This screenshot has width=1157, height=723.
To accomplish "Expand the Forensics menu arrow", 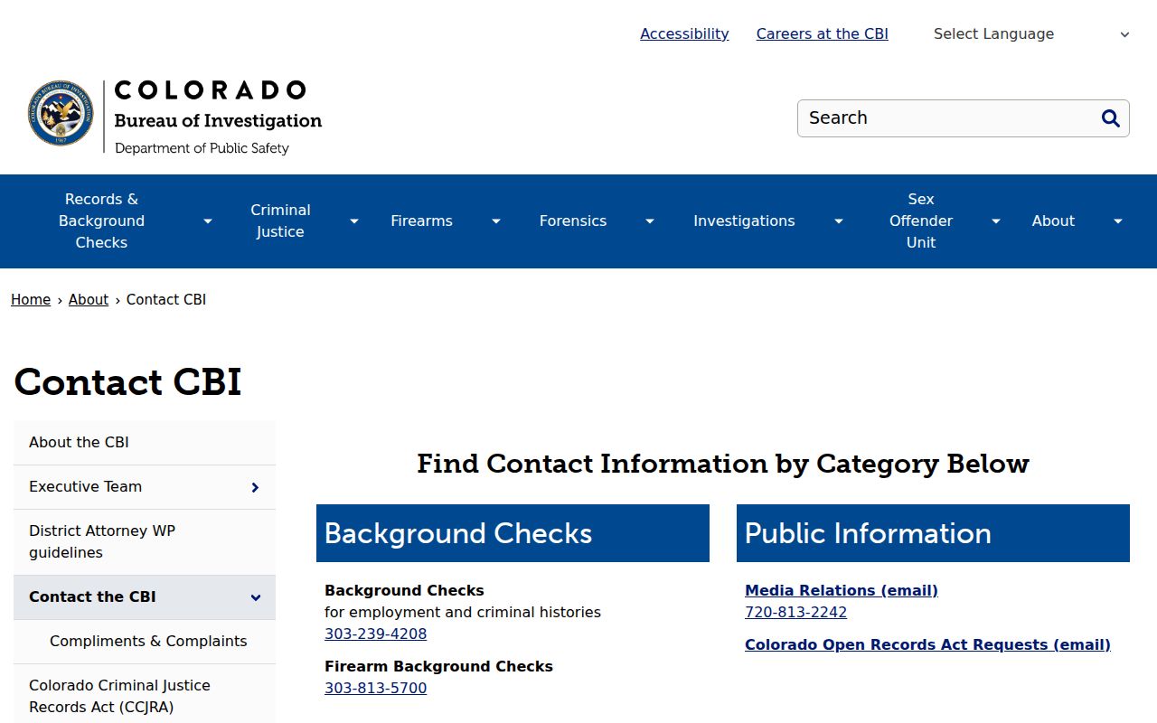I will 649,221.
